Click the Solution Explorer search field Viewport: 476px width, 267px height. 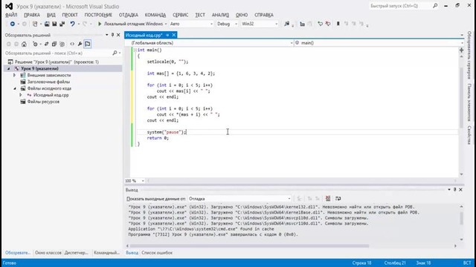click(58, 53)
